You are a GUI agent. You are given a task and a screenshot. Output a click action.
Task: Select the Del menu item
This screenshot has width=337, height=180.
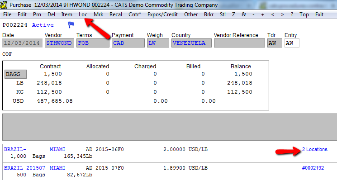coord(52,14)
